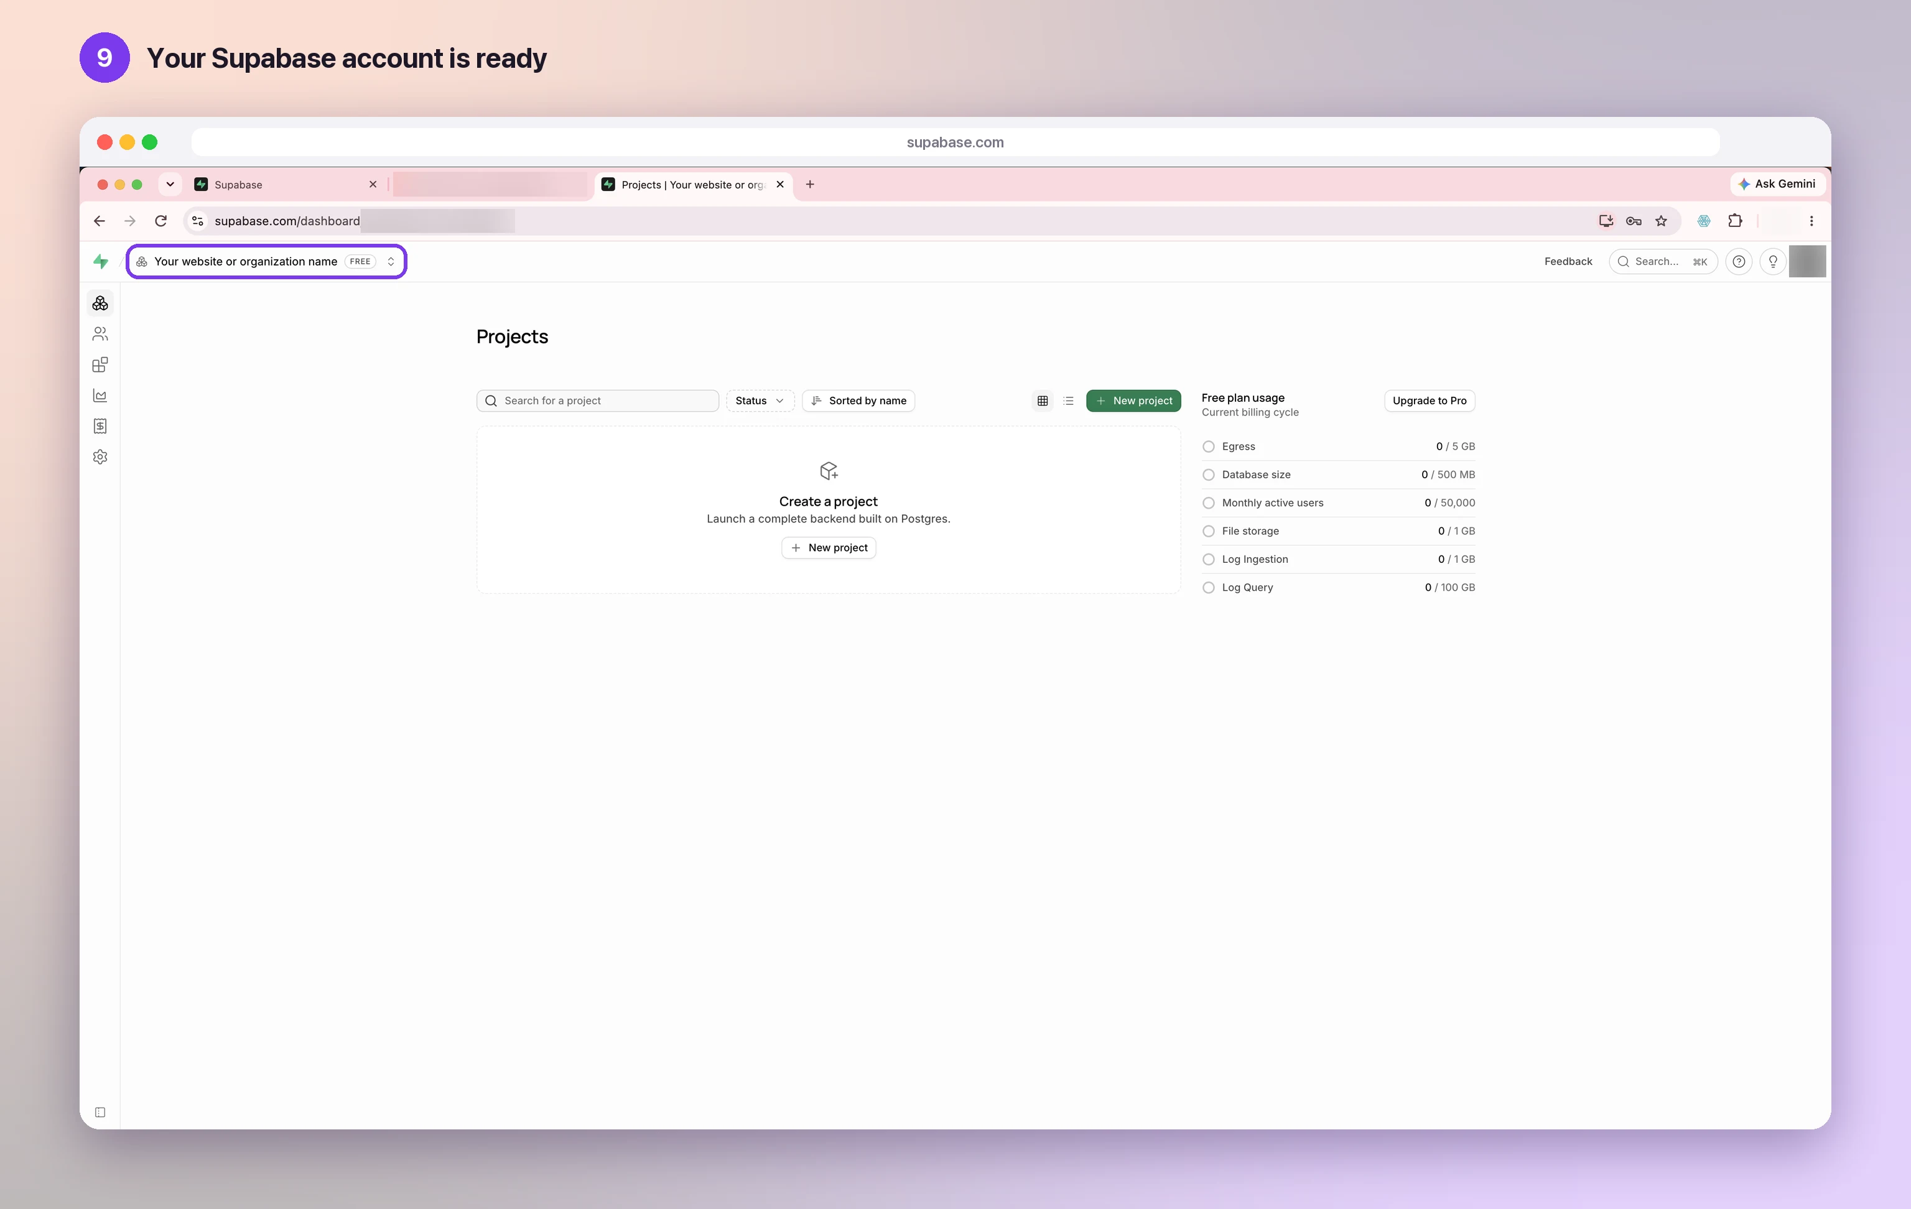The width and height of the screenshot is (1911, 1209).
Task: Open the top Search command box
Action: 1663,262
